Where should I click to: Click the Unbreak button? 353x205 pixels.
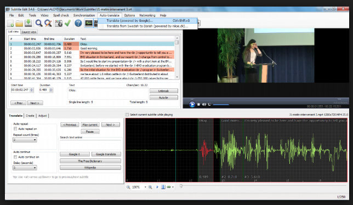164,91
